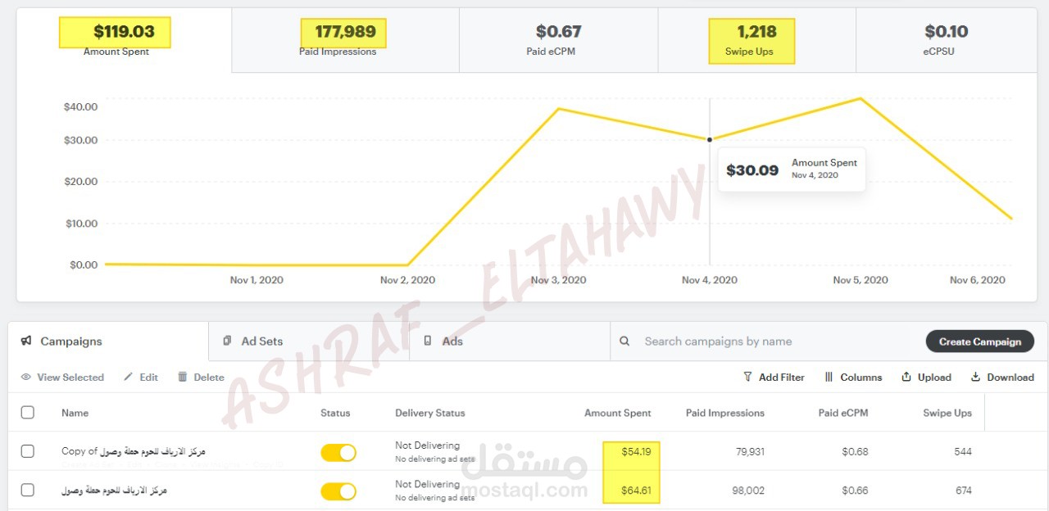Click the Ads phone icon
The height and width of the screenshot is (511, 1049).
click(x=427, y=341)
